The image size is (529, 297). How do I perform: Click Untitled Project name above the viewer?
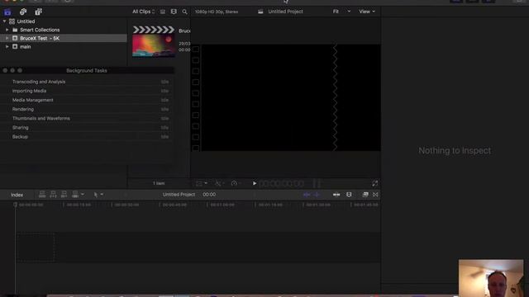(x=285, y=12)
